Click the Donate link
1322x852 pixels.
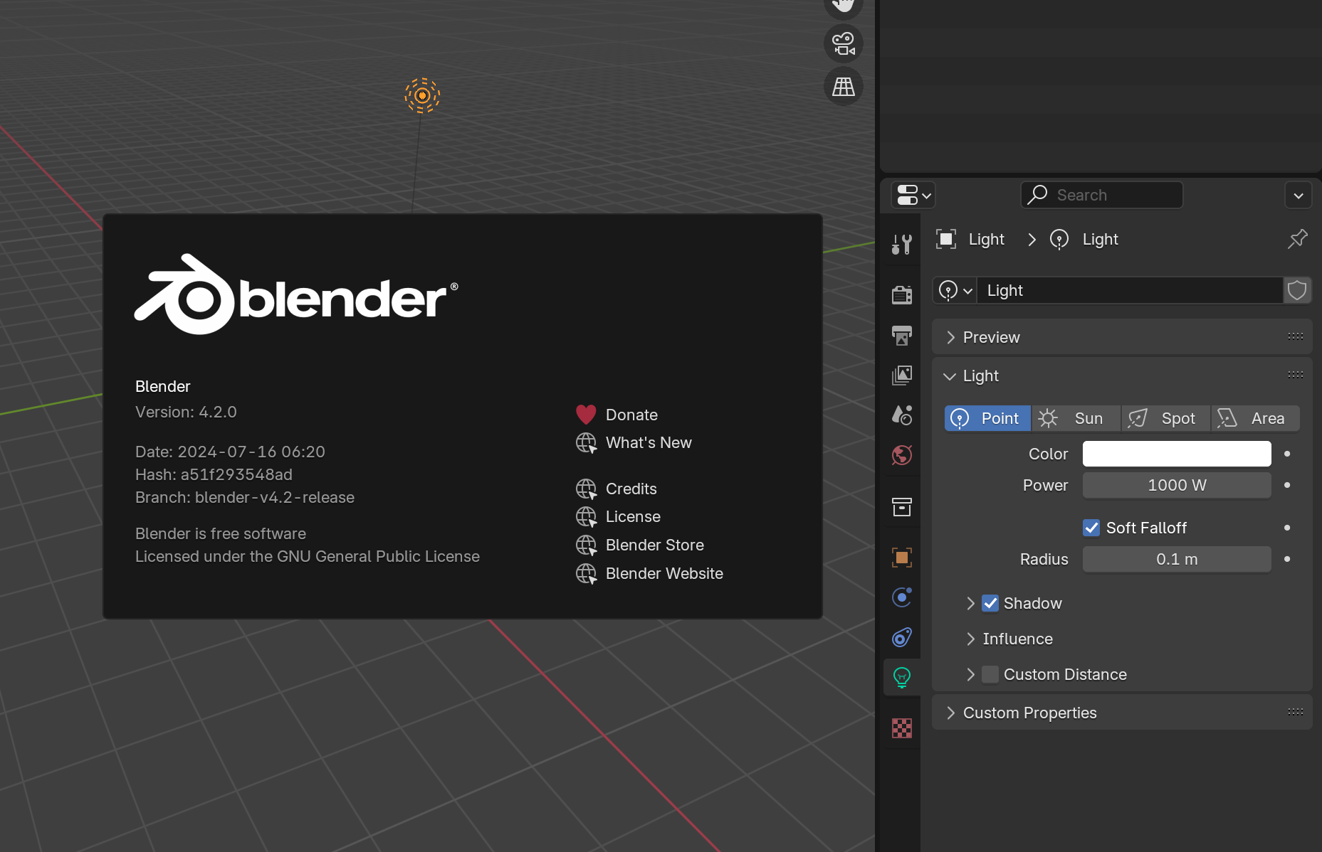click(631, 415)
